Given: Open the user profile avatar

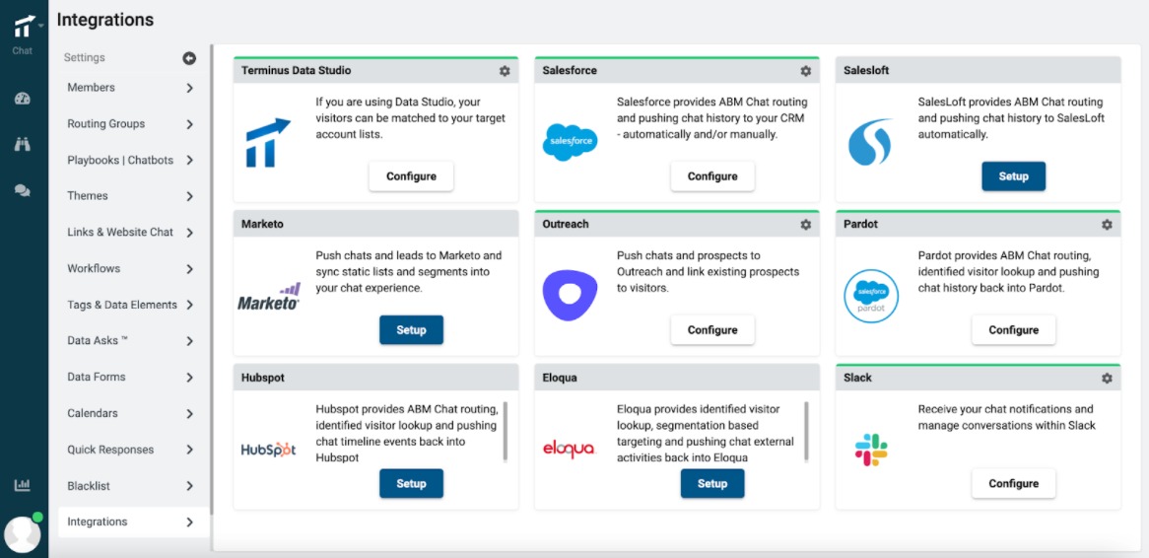Looking at the screenshot, I should point(22,533).
